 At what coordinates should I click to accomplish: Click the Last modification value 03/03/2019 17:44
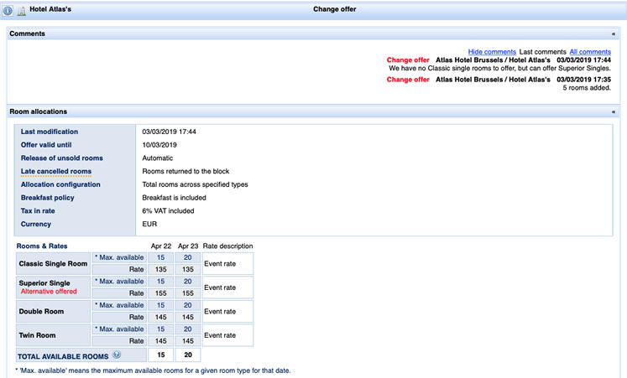click(x=170, y=132)
